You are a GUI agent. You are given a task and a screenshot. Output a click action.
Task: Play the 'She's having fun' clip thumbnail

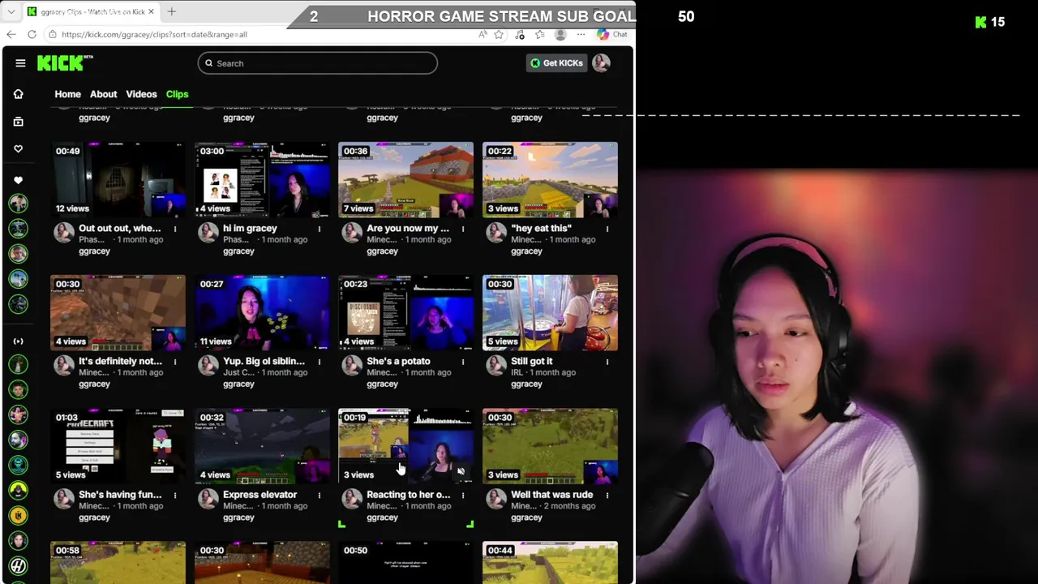click(x=118, y=445)
